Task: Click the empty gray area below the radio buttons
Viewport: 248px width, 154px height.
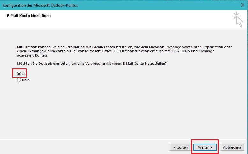Action: click(x=124, y=108)
